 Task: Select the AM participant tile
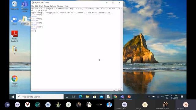pyautogui.click(x=124, y=105)
